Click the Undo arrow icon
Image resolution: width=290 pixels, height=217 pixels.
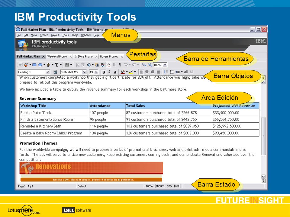pos(126,65)
